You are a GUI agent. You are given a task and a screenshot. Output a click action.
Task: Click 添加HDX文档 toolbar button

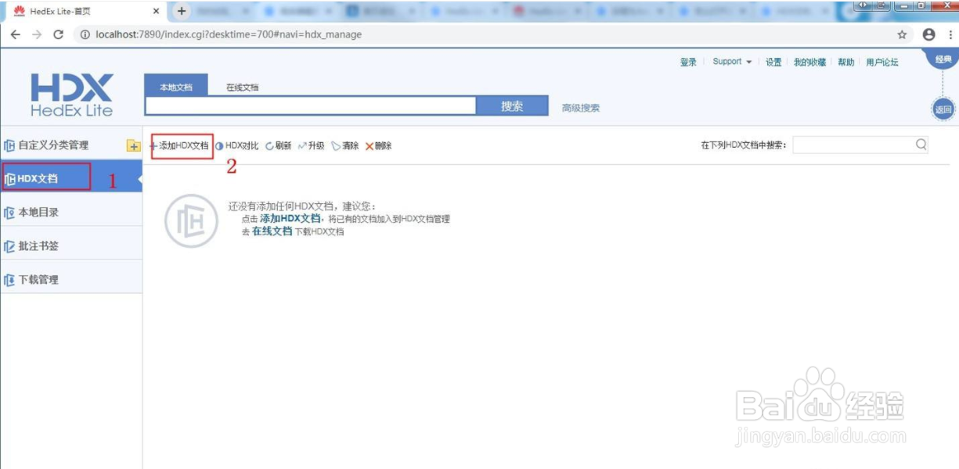tap(179, 146)
